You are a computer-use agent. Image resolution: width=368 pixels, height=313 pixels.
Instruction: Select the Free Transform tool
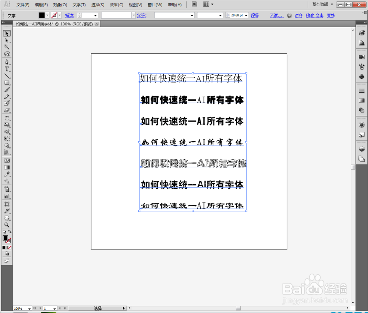pyautogui.click(x=7, y=139)
